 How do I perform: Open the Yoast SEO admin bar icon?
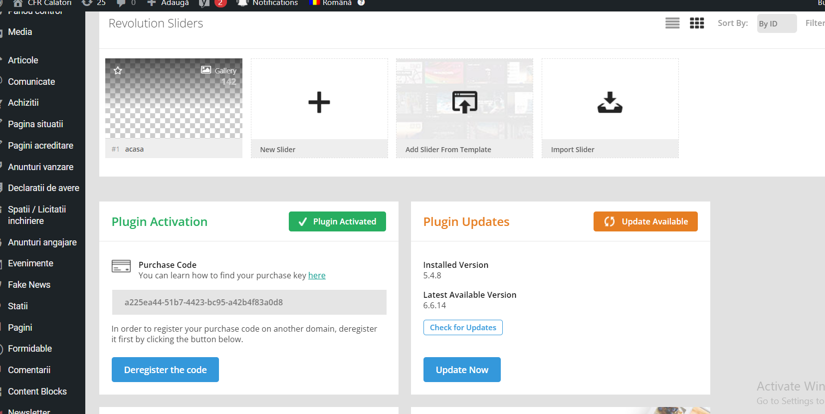[x=204, y=3]
